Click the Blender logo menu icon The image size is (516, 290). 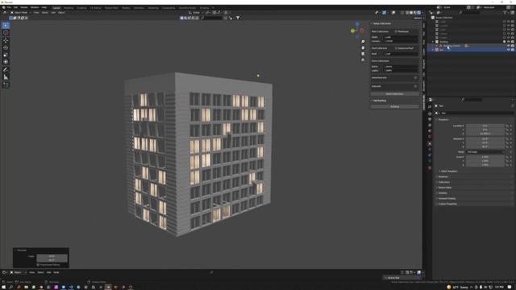[3, 7]
